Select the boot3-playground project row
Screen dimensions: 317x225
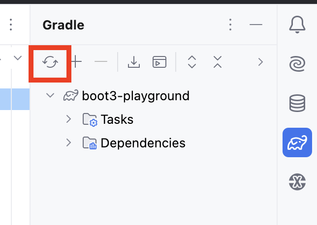click(153, 96)
